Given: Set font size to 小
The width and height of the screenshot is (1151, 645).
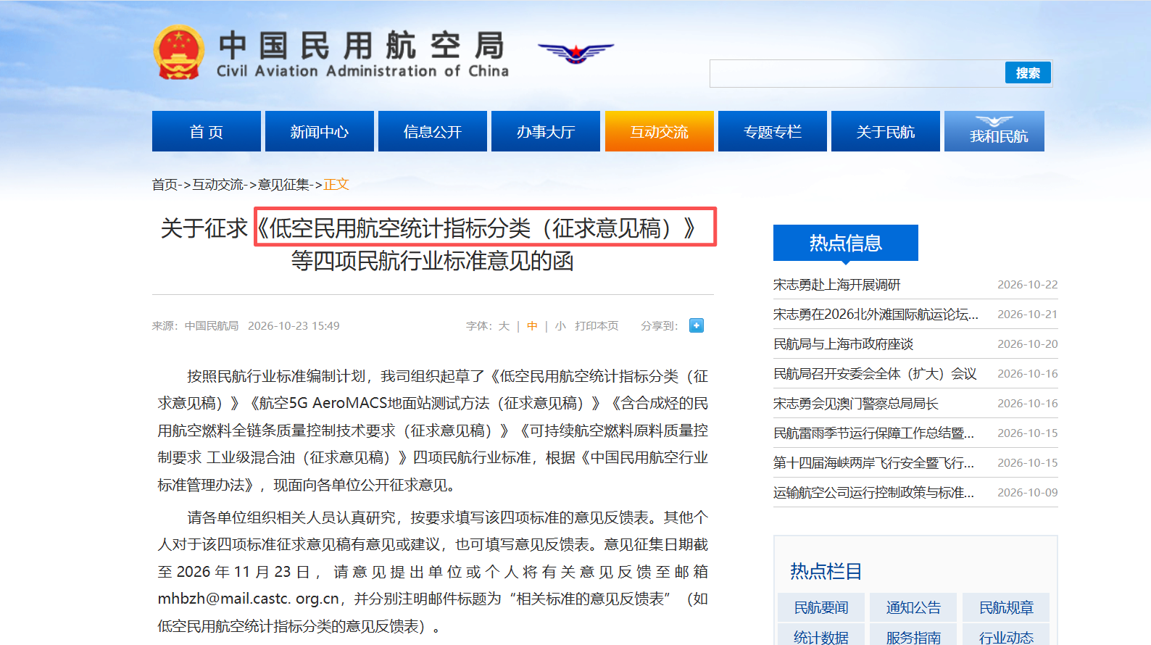Looking at the screenshot, I should [560, 326].
